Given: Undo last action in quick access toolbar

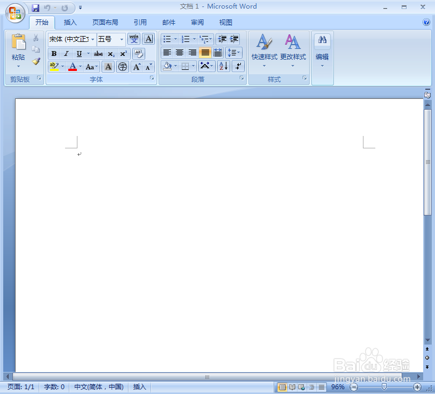Looking at the screenshot, I should [x=47, y=8].
